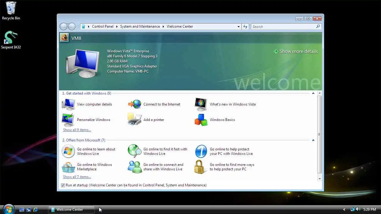Open Serpent IA32 desktop shortcut
The height and width of the screenshot is (214, 381).
(x=11, y=40)
